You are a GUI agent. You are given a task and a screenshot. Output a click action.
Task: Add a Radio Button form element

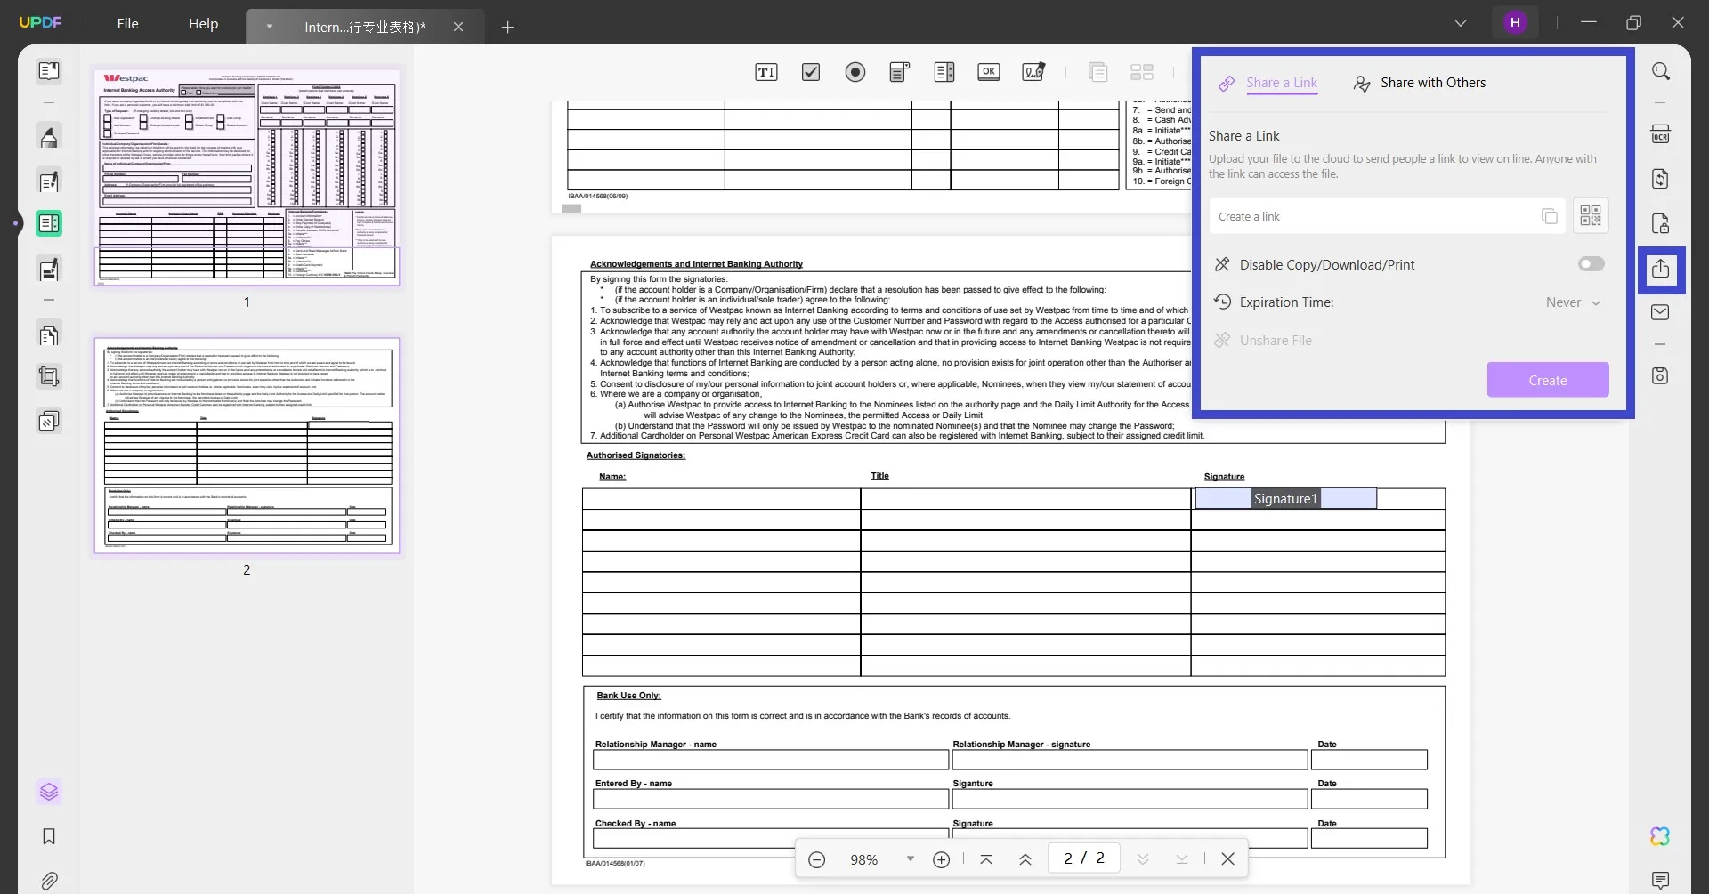[x=855, y=72]
